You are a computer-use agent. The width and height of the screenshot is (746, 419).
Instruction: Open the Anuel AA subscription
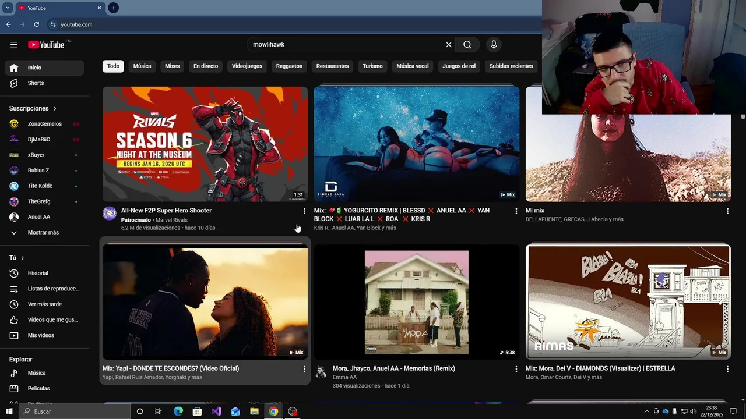tap(44, 217)
